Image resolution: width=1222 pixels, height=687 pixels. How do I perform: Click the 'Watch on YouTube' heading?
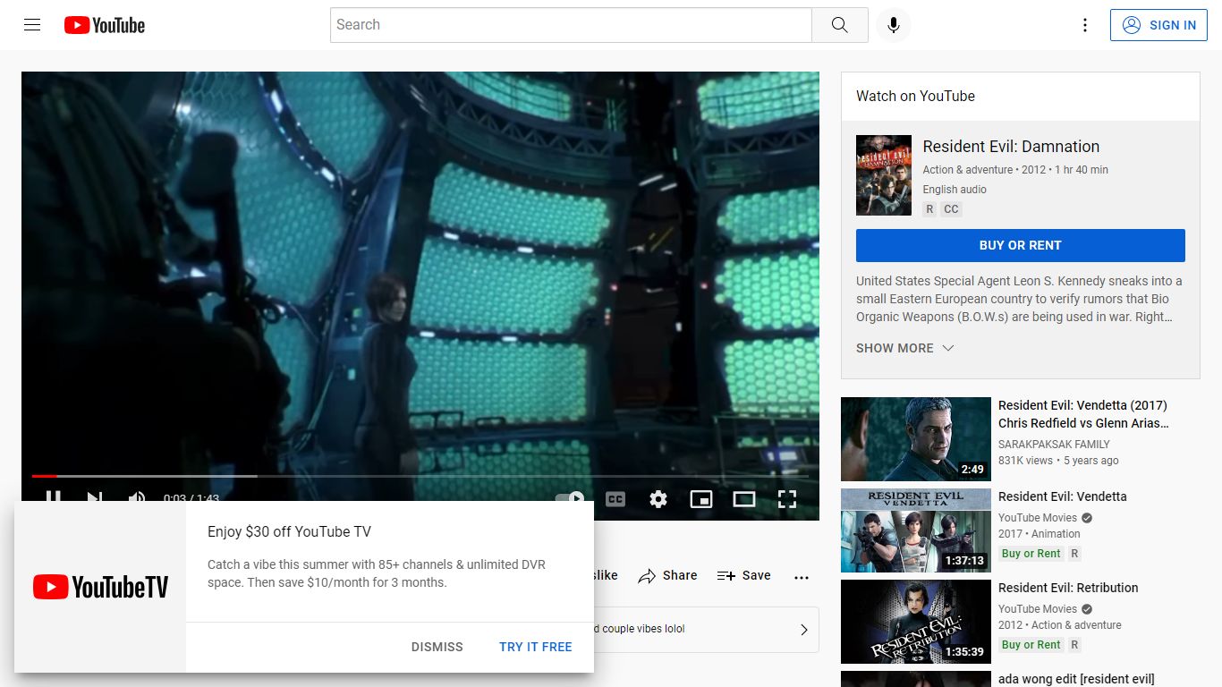pos(915,96)
